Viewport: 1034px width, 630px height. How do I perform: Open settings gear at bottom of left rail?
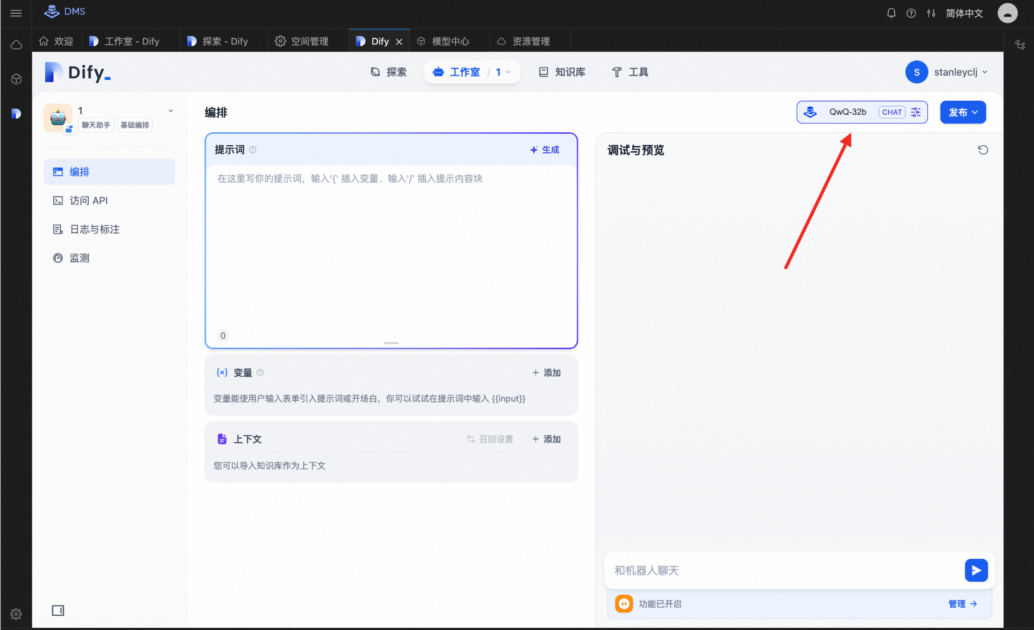coord(16,614)
